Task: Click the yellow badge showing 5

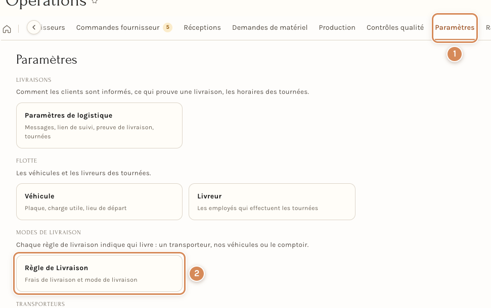Action: point(167,27)
